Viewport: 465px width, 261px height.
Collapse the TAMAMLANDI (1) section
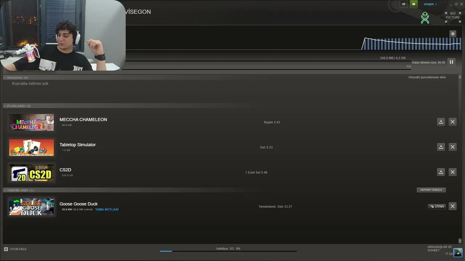tap(5, 190)
